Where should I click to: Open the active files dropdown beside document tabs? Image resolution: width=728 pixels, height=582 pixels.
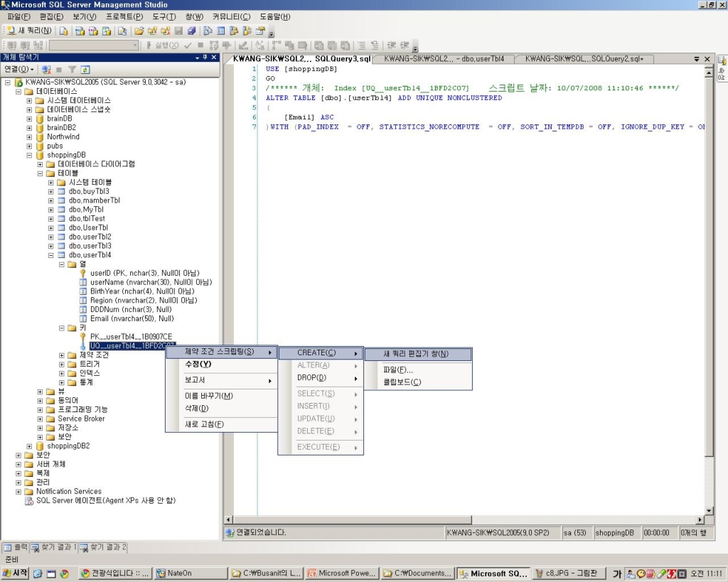(697, 59)
